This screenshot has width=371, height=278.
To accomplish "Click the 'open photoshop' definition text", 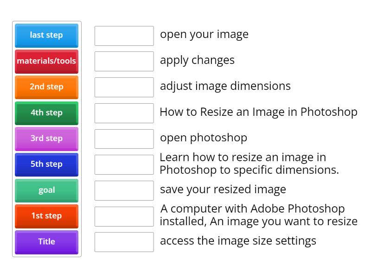I will 203,138.
